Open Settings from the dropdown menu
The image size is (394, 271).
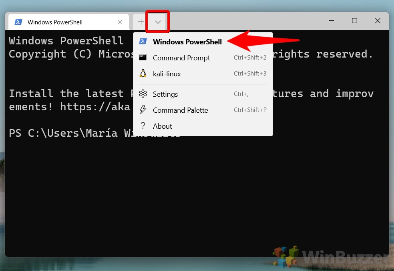tap(203, 94)
